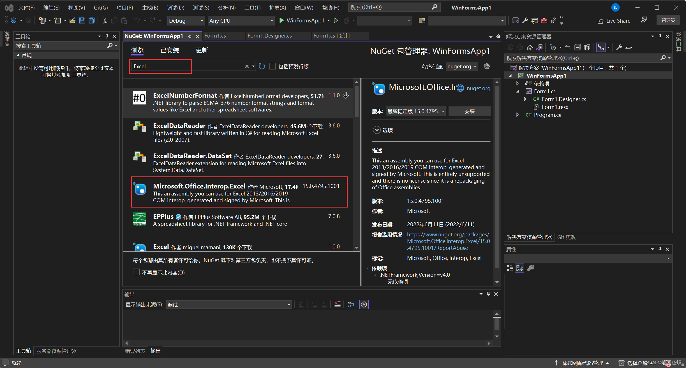Switch to the Error List tab
The width and height of the screenshot is (686, 368).
[135, 351]
